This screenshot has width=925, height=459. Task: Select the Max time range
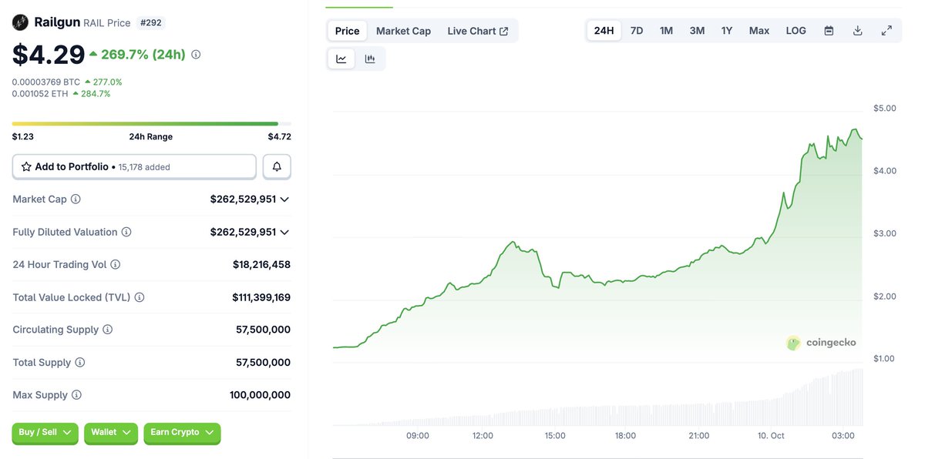(759, 31)
